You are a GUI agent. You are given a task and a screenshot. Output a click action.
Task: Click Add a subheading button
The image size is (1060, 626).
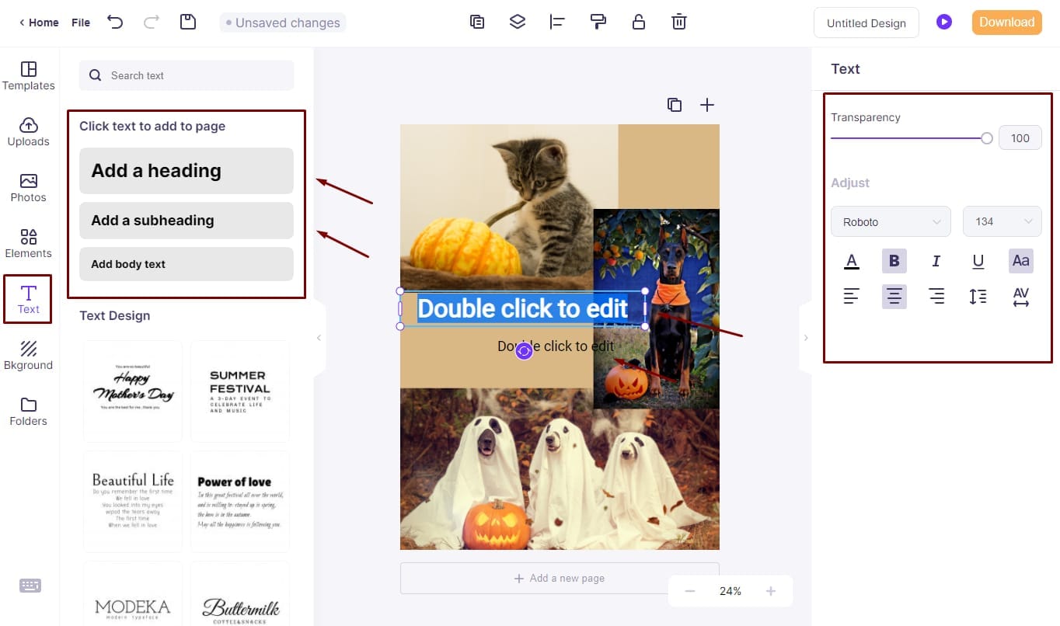pyautogui.click(x=187, y=221)
